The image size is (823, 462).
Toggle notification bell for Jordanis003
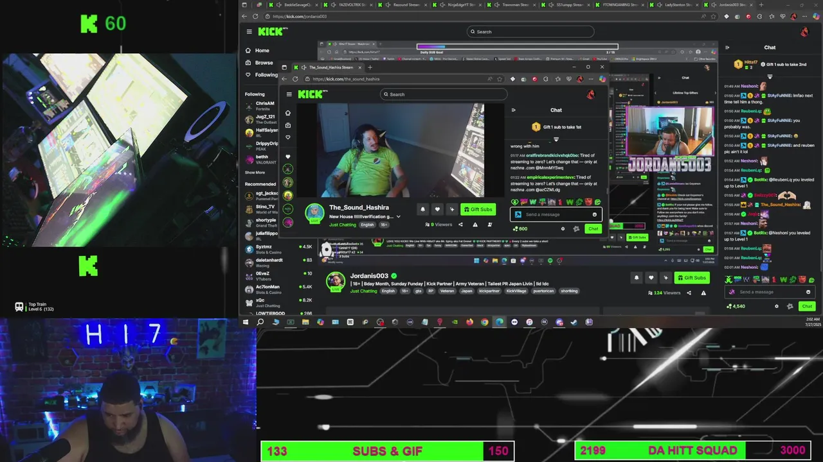[637, 278]
